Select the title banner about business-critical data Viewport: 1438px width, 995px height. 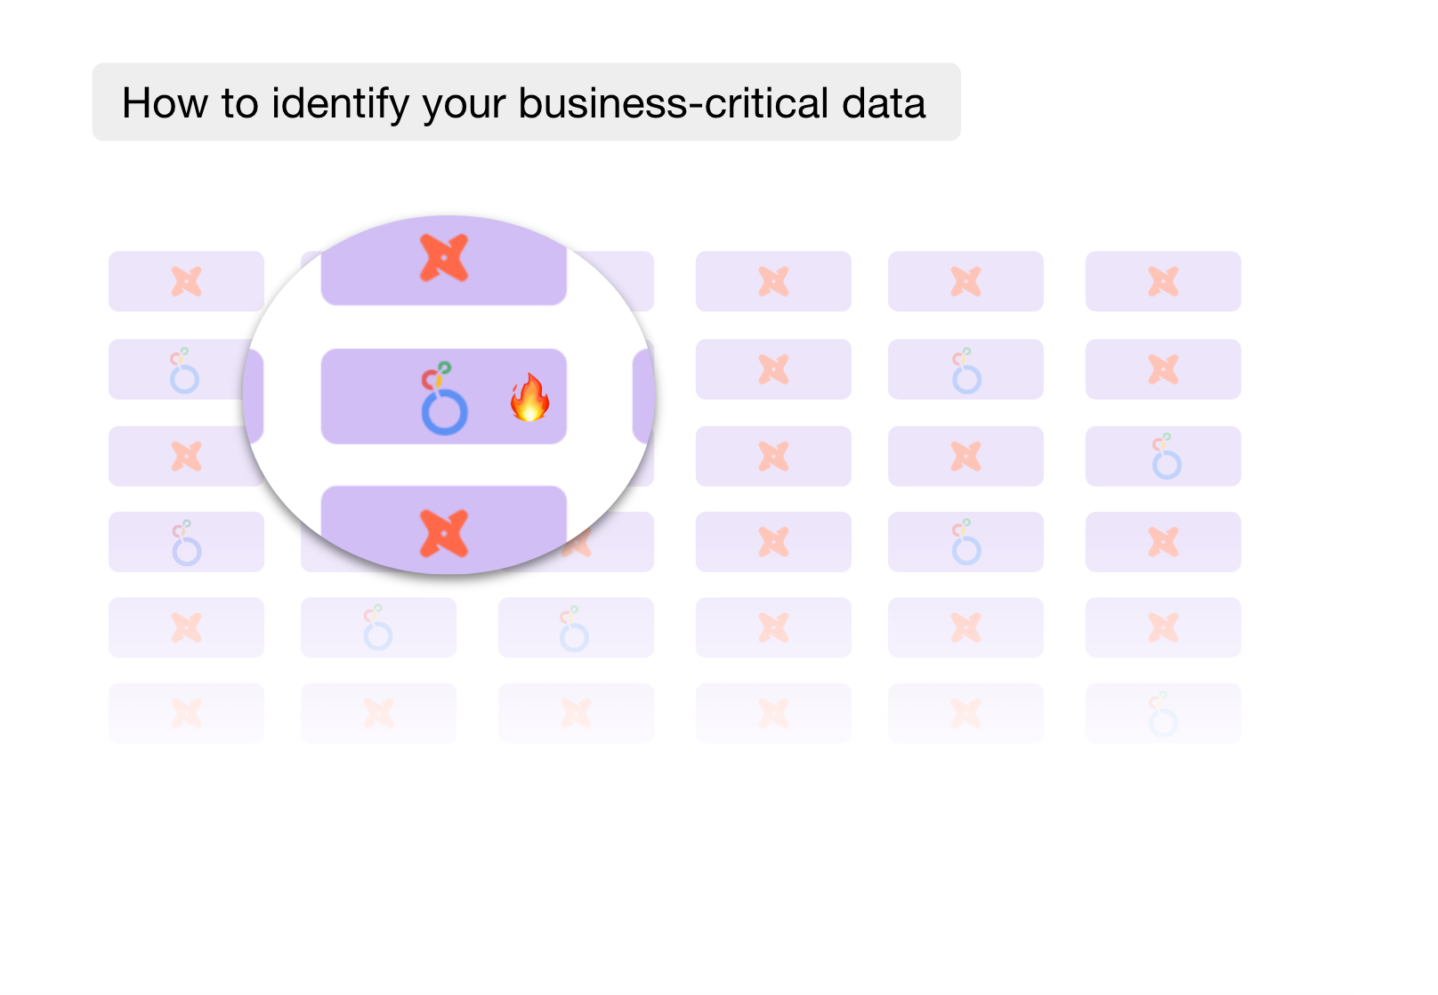pos(526,102)
